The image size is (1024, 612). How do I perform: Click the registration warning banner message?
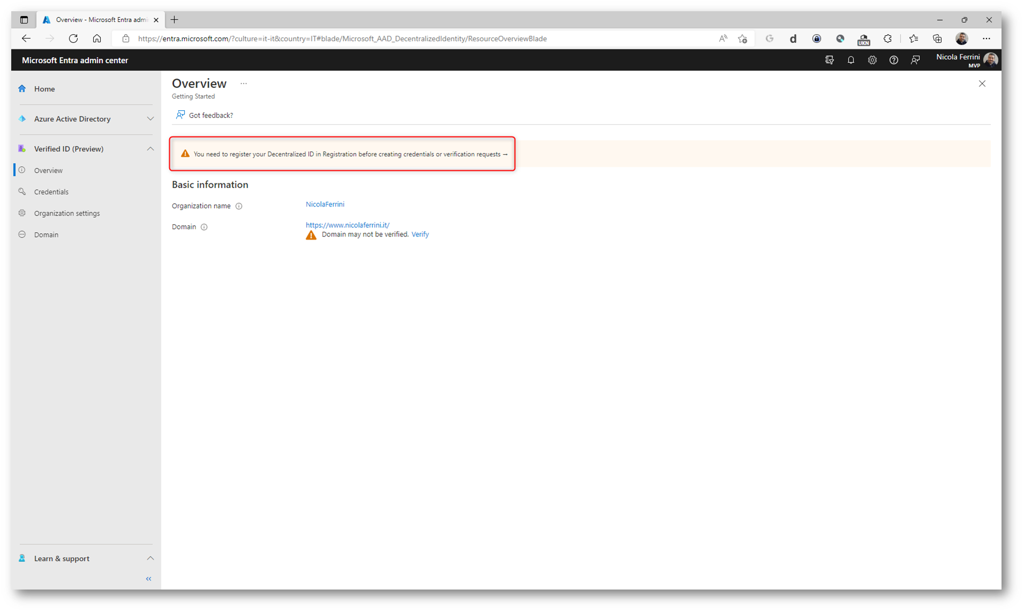(x=351, y=154)
